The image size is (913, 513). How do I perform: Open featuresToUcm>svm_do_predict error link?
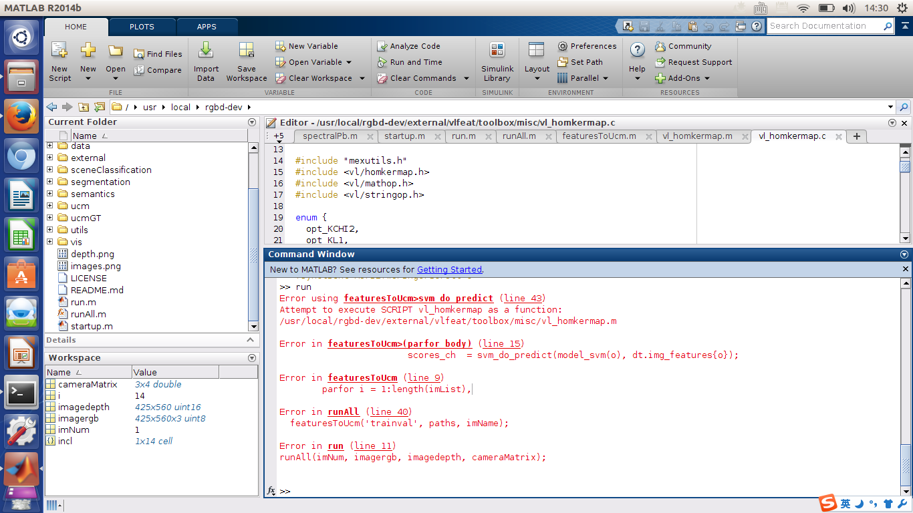coord(418,299)
